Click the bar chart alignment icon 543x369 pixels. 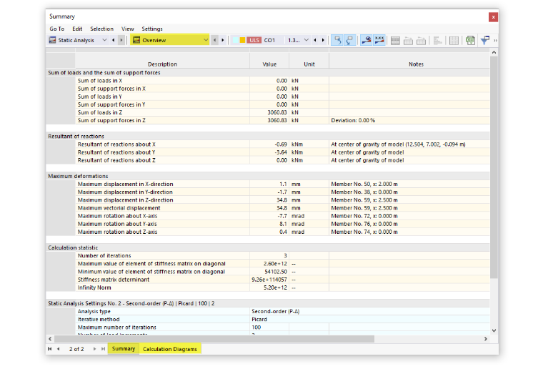[x=437, y=41]
